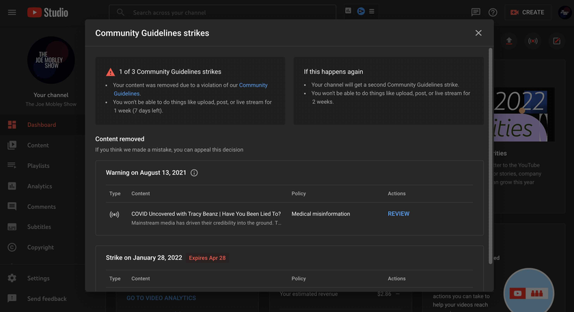Click the Settings gear icon
Image resolution: width=574 pixels, height=312 pixels.
[12, 279]
